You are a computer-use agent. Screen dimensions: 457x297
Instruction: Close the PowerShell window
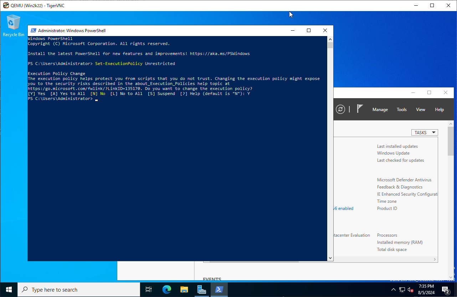point(325,31)
